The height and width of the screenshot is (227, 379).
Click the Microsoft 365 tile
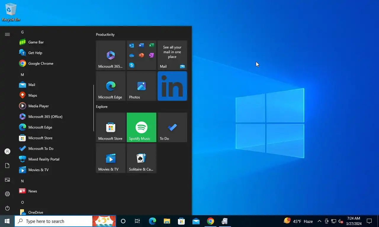[111, 55]
